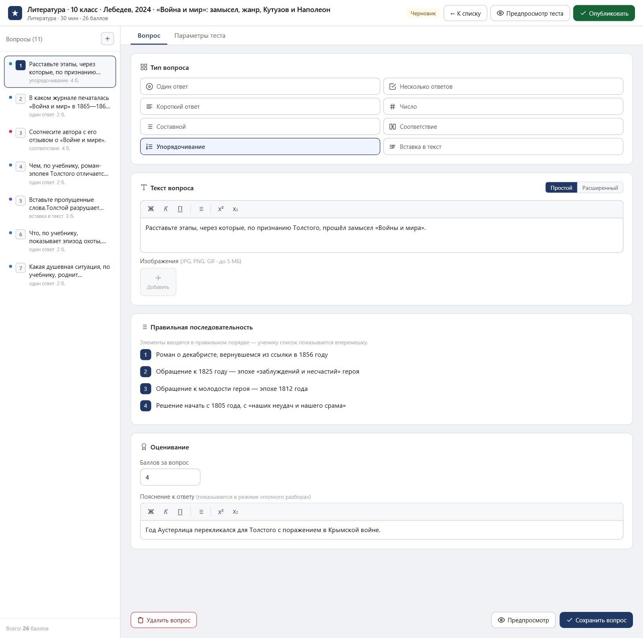Add an image to the question
643x638 pixels.
pos(158,282)
